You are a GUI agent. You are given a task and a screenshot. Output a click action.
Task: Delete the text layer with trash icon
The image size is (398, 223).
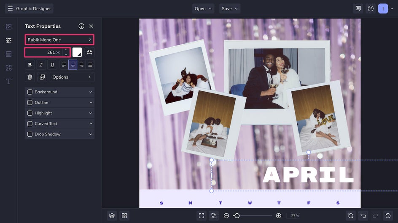tap(30, 77)
